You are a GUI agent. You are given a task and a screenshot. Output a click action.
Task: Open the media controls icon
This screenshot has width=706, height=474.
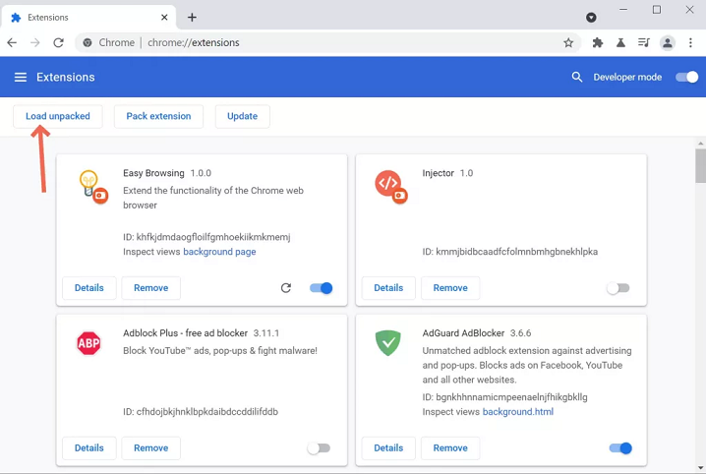point(644,42)
